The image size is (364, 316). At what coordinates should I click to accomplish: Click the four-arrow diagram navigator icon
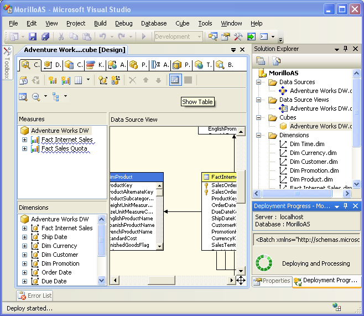(241, 281)
